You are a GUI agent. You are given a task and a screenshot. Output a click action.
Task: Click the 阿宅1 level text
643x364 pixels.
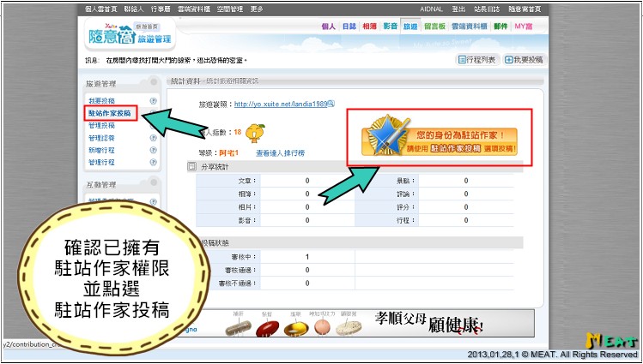tap(228, 153)
